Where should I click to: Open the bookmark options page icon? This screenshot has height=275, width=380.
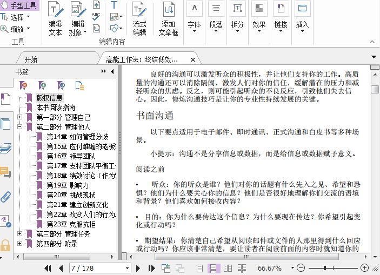coord(79,85)
